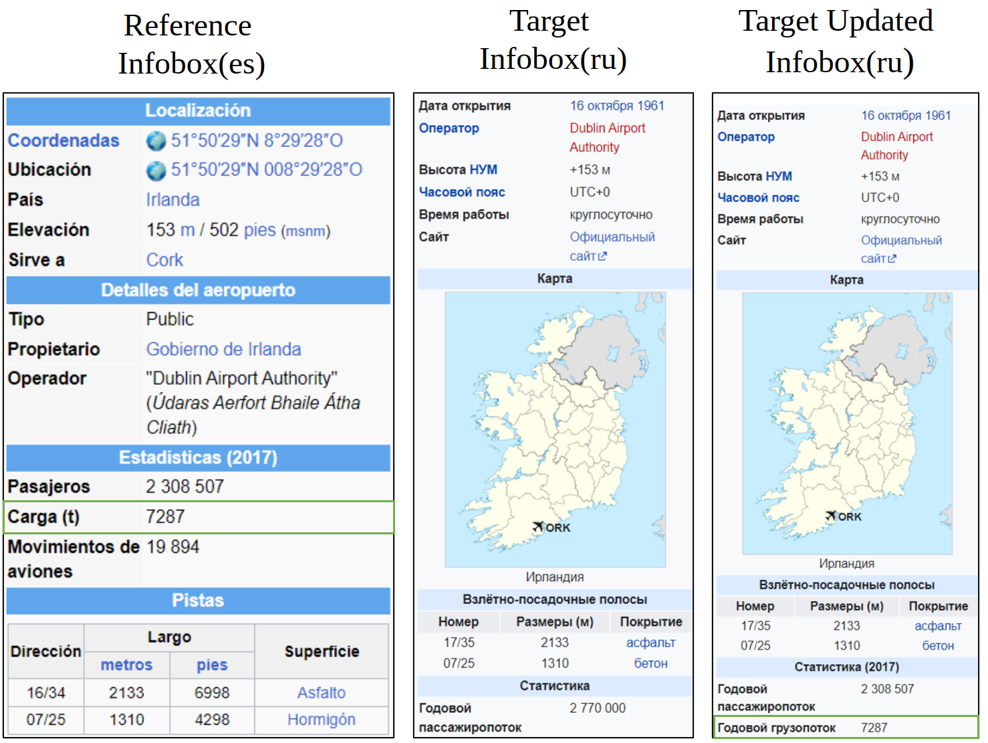Click the Estadísticas (2017) section header
988x743 pixels.
(x=199, y=457)
